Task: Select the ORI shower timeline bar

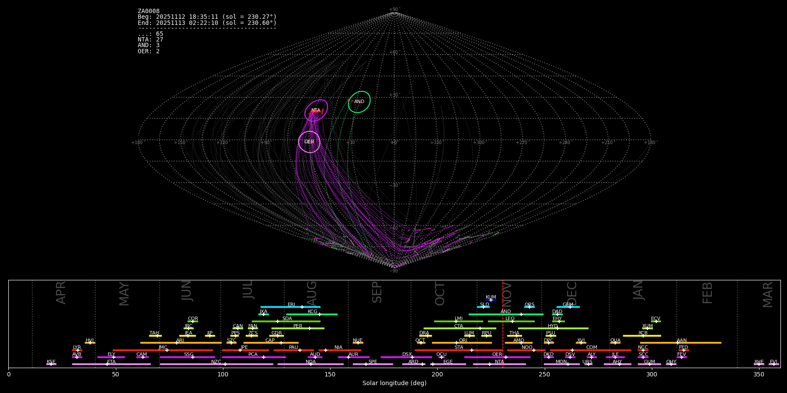Action: pos(462,343)
